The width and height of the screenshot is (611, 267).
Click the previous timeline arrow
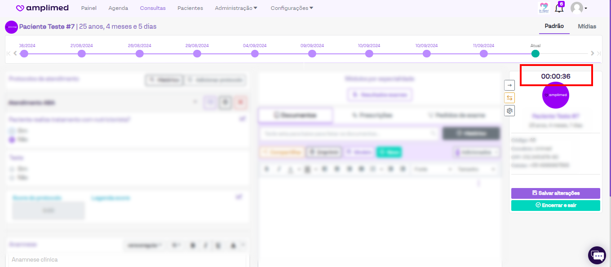(x=15, y=53)
